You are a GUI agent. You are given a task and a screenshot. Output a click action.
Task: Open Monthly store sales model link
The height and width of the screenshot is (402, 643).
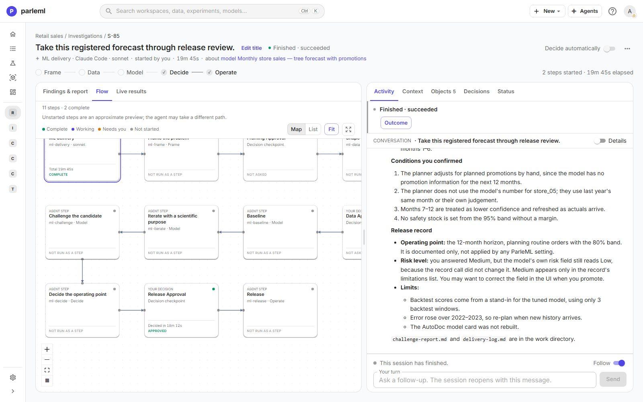(x=293, y=59)
